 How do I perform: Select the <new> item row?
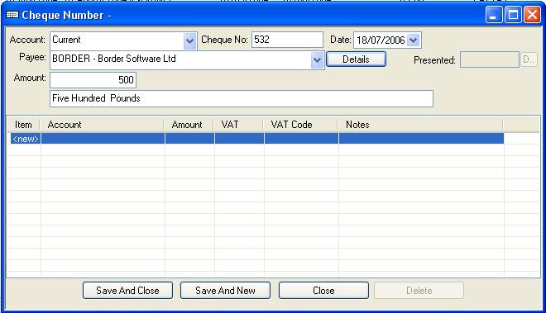click(x=257, y=139)
